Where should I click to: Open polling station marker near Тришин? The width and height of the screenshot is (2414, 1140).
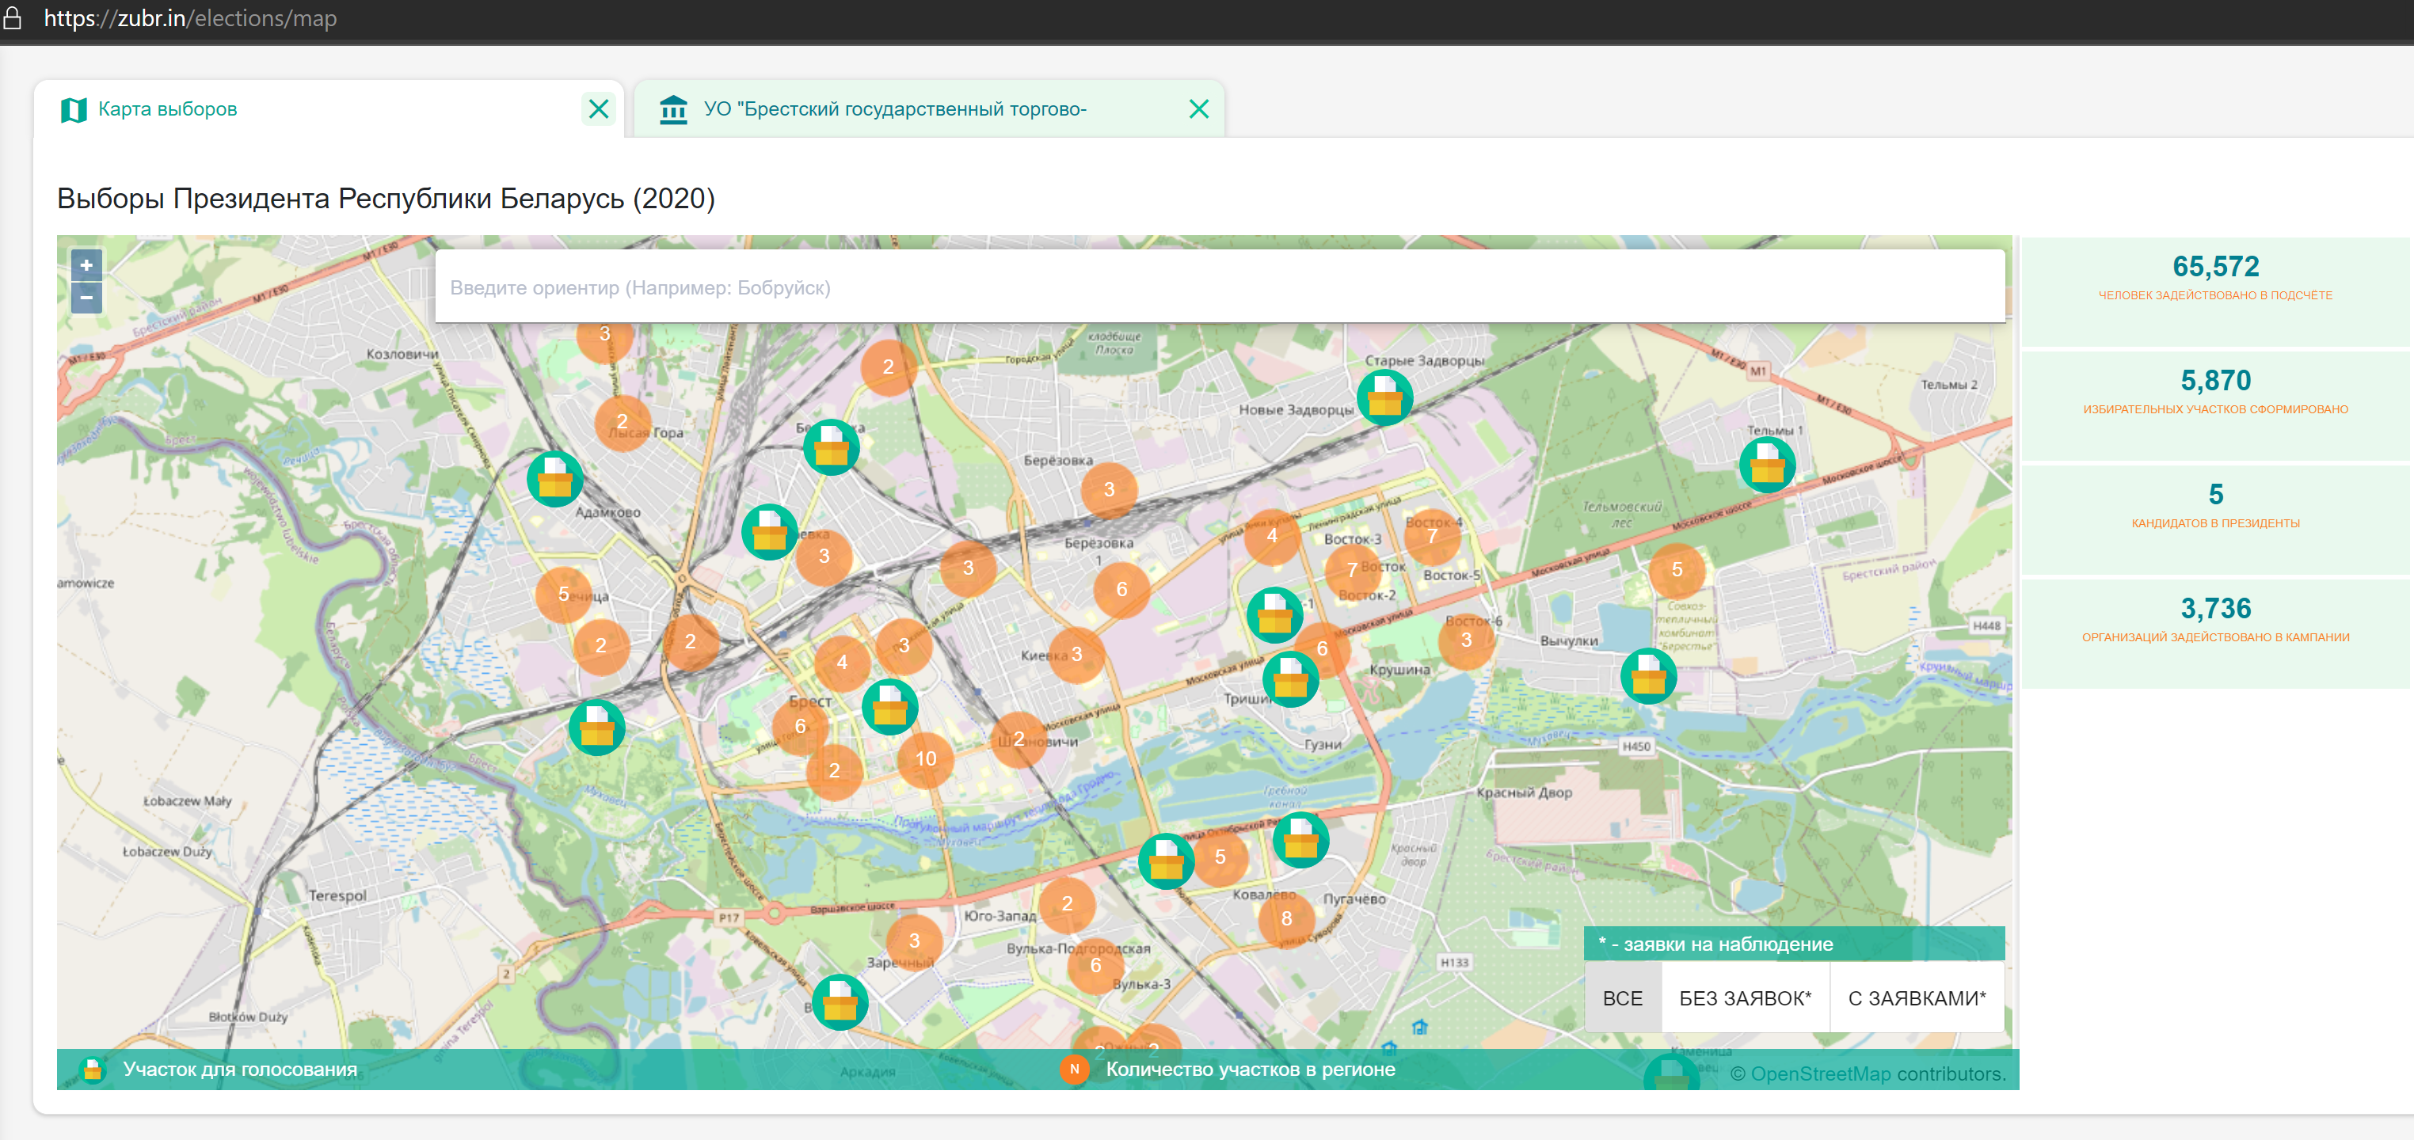click(x=1290, y=678)
